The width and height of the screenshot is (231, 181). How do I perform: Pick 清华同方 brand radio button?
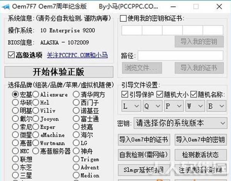(x=76, y=95)
